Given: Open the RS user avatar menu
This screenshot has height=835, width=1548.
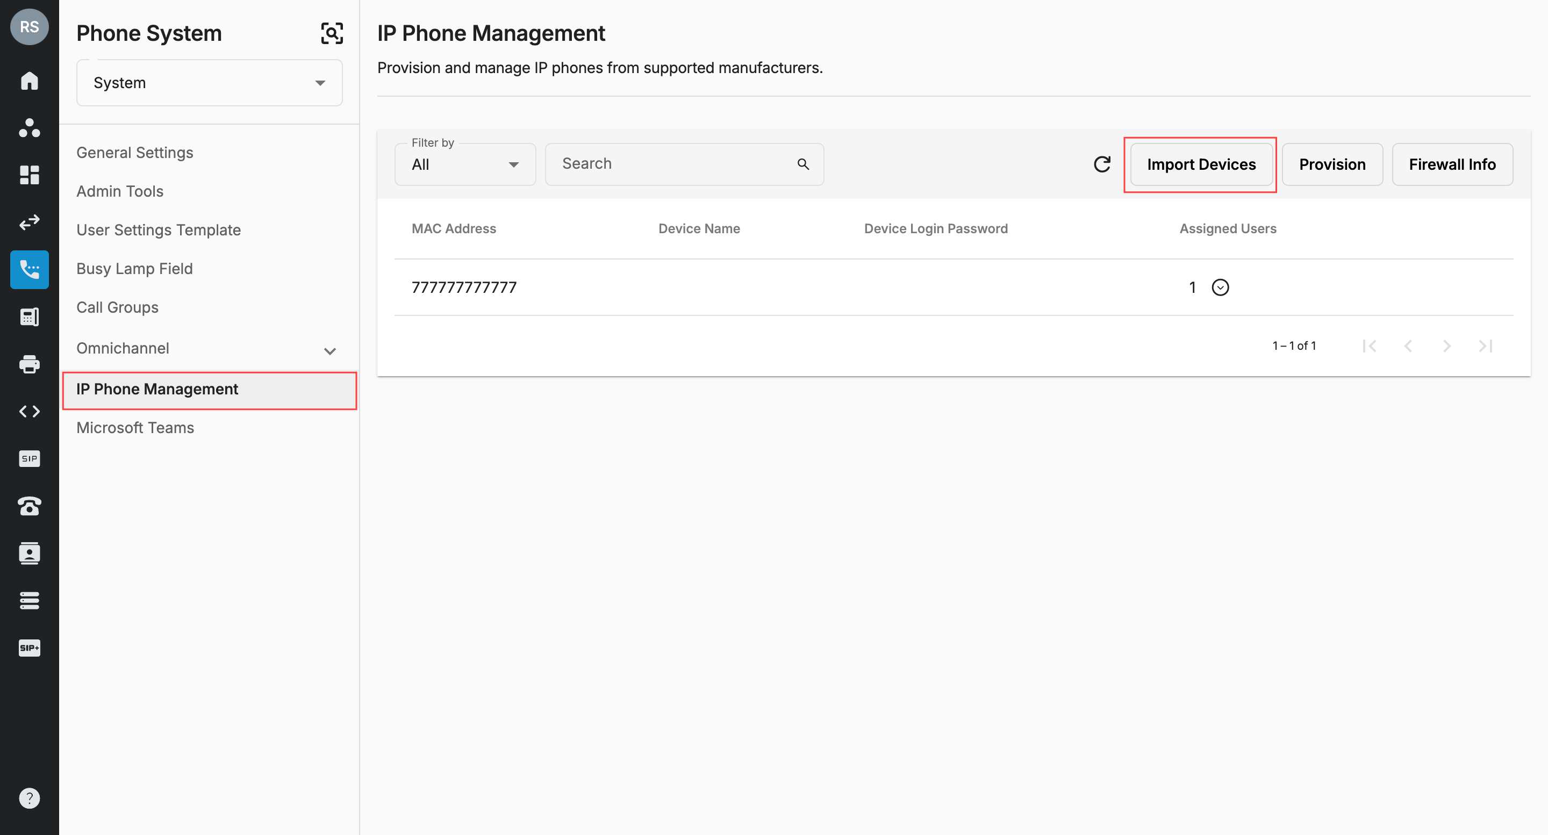Looking at the screenshot, I should pyautogui.click(x=29, y=27).
